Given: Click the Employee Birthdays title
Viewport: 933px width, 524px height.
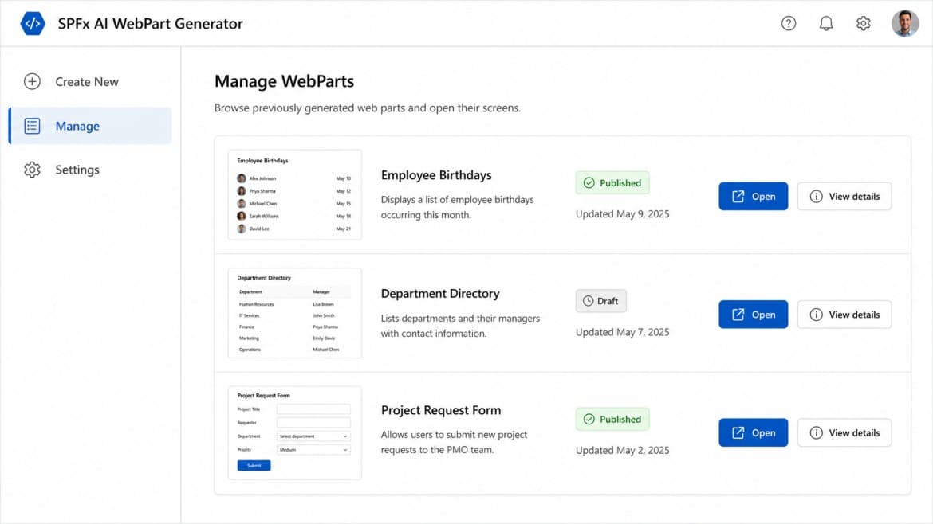Looking at the screenshot, I should (x=436, y=175).
